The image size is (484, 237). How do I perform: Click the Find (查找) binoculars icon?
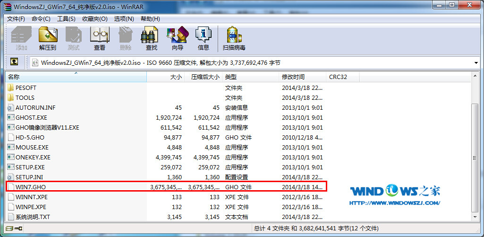[151, 39]
